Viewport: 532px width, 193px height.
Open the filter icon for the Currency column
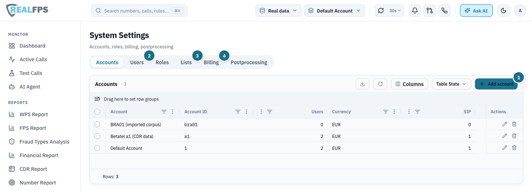(x=386, y=111)
